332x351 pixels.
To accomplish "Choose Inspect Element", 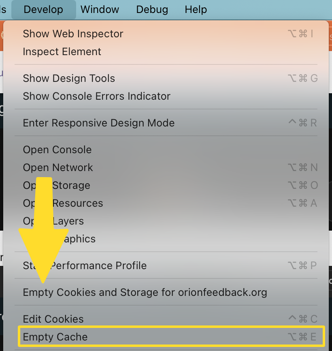I will click(62, 51).
